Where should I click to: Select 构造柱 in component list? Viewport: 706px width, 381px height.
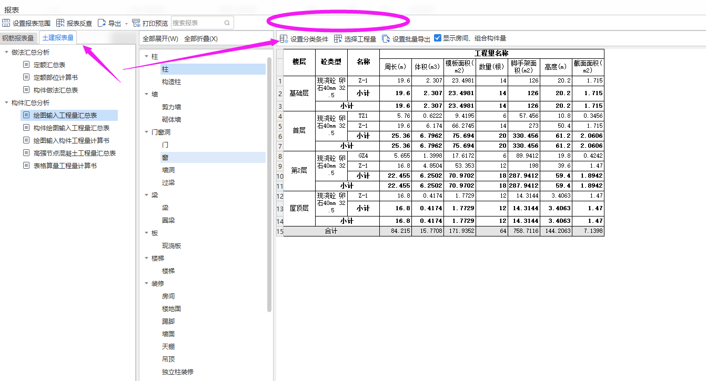pos(172,82)
